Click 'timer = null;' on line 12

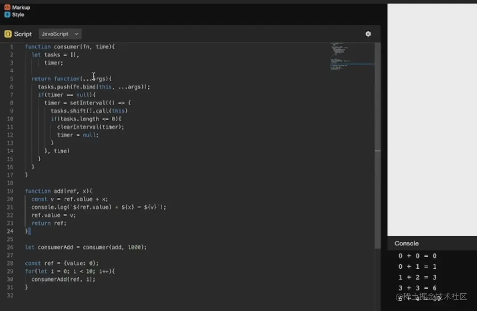(x=78, y=135)
